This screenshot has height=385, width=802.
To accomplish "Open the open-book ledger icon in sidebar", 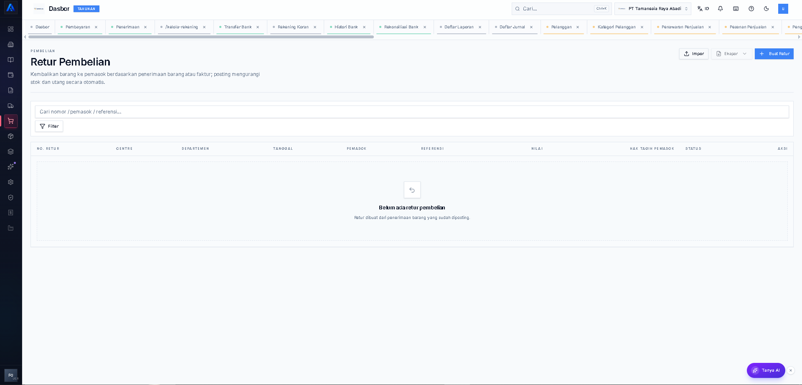I will coord(11,60).
